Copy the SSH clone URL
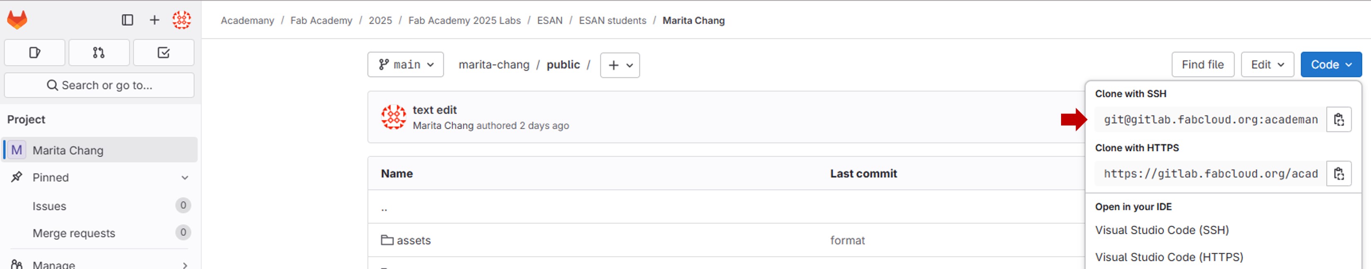Image resolution: width=1371 pixels, height=269 pixels. [x=1339, y=119]
